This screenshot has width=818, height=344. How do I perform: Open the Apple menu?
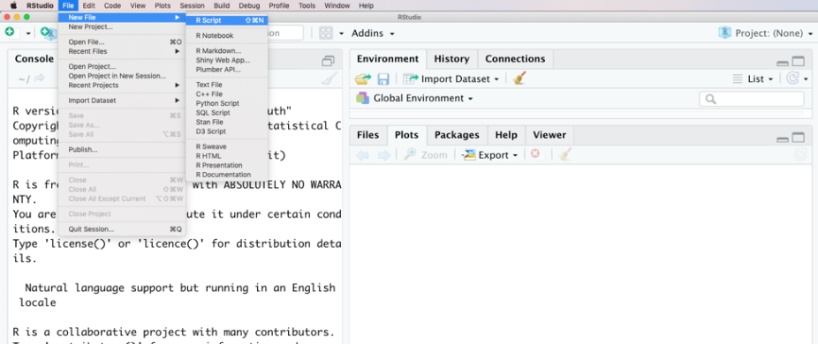(x=13, y=5)
